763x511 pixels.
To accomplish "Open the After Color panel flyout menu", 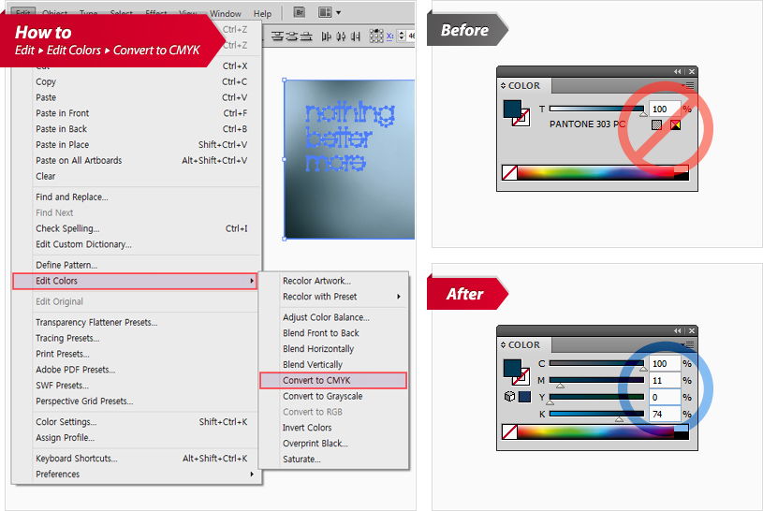I will (689, 345).
